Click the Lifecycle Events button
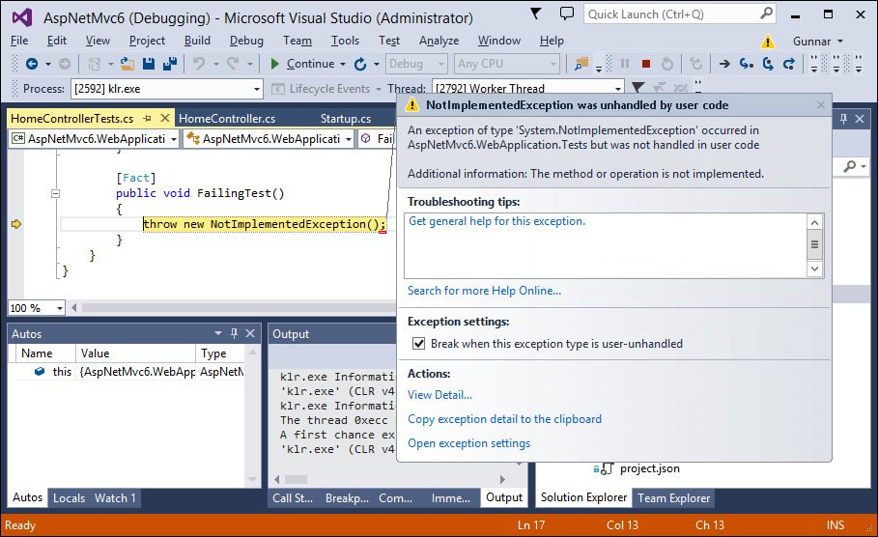Viewport: 878px width, 537px height. [x=326, y=89]
